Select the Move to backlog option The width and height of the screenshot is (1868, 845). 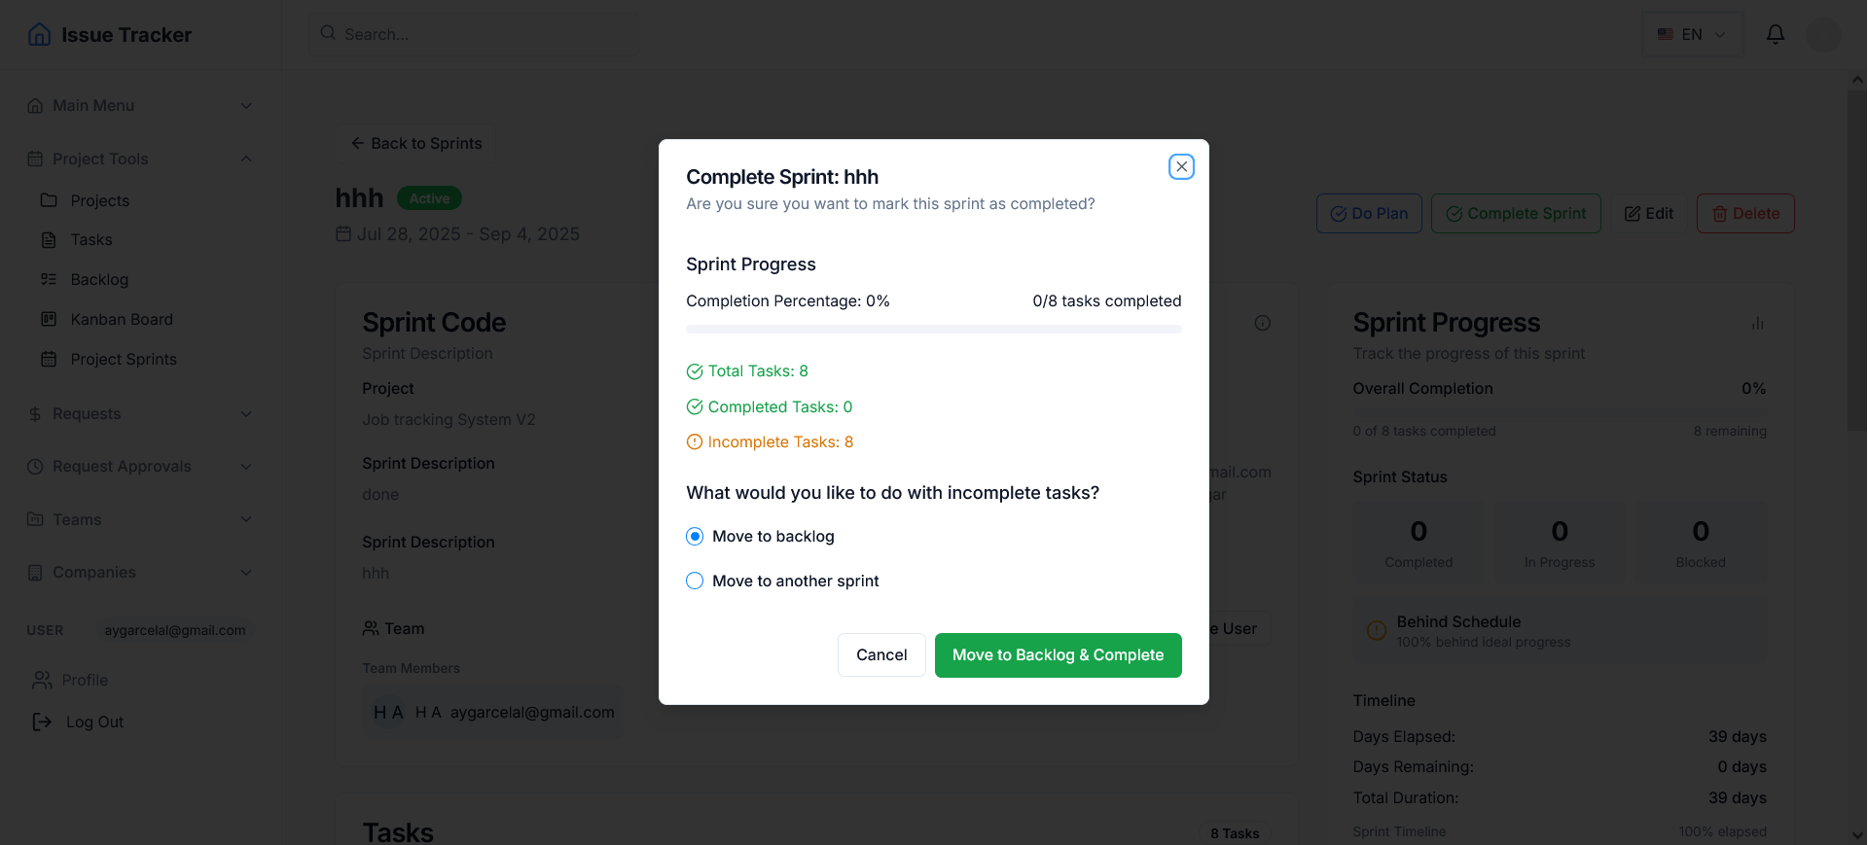[695, 536]
